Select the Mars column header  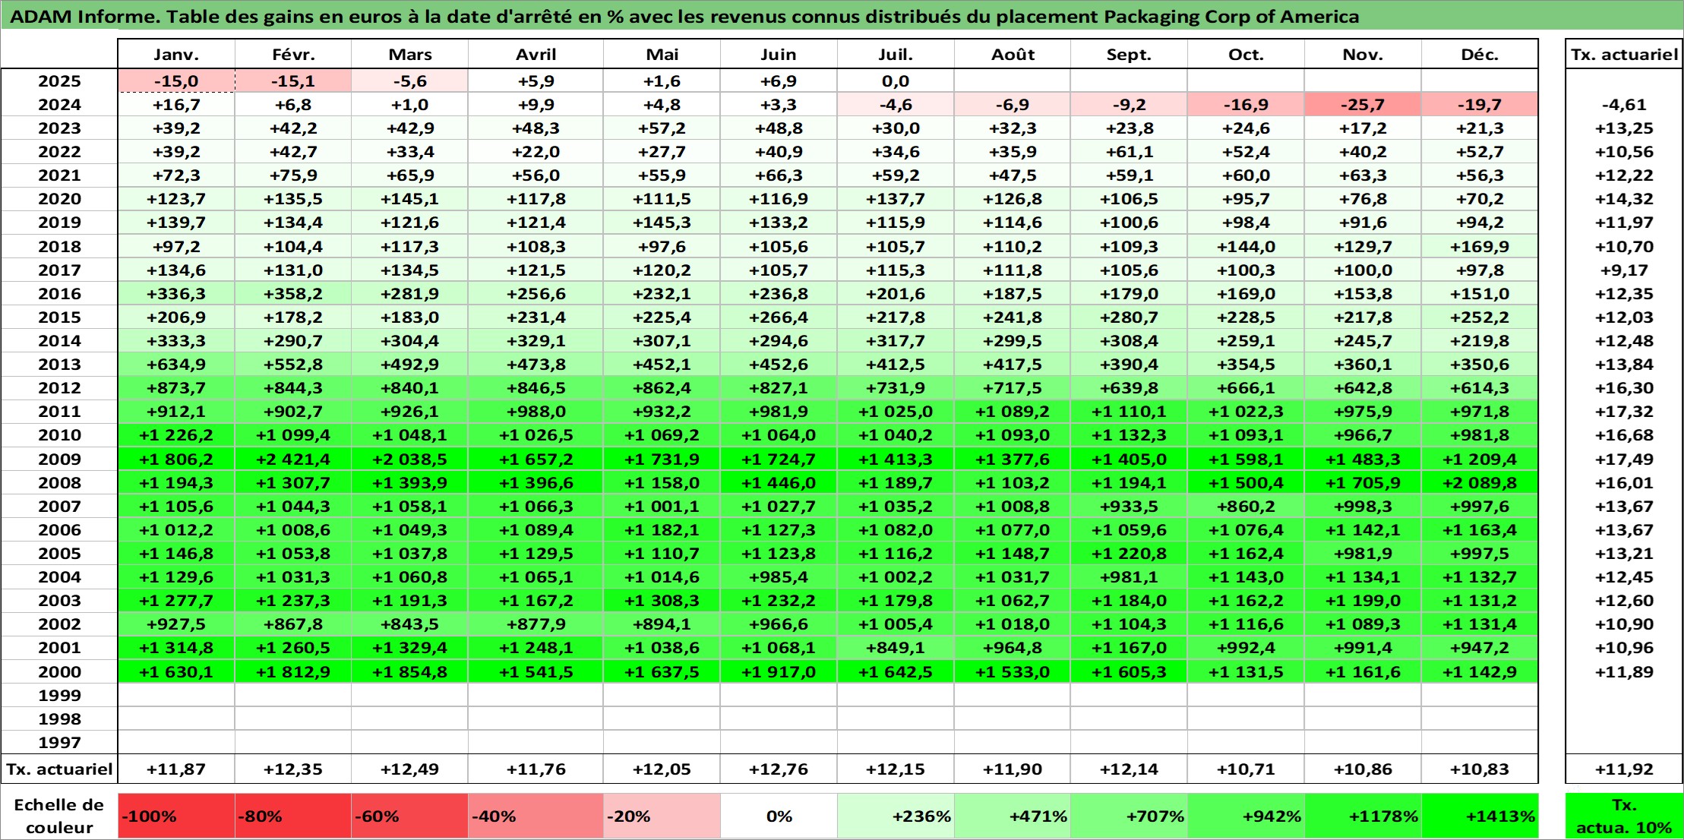410,54
